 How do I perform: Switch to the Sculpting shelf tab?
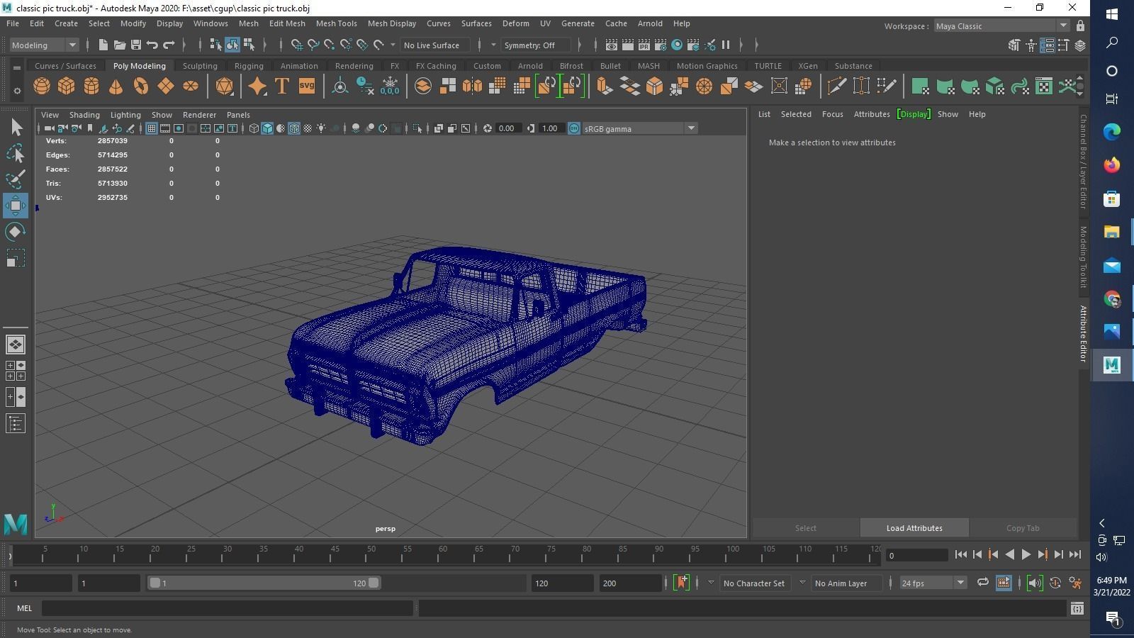click(x=200, y=66)
